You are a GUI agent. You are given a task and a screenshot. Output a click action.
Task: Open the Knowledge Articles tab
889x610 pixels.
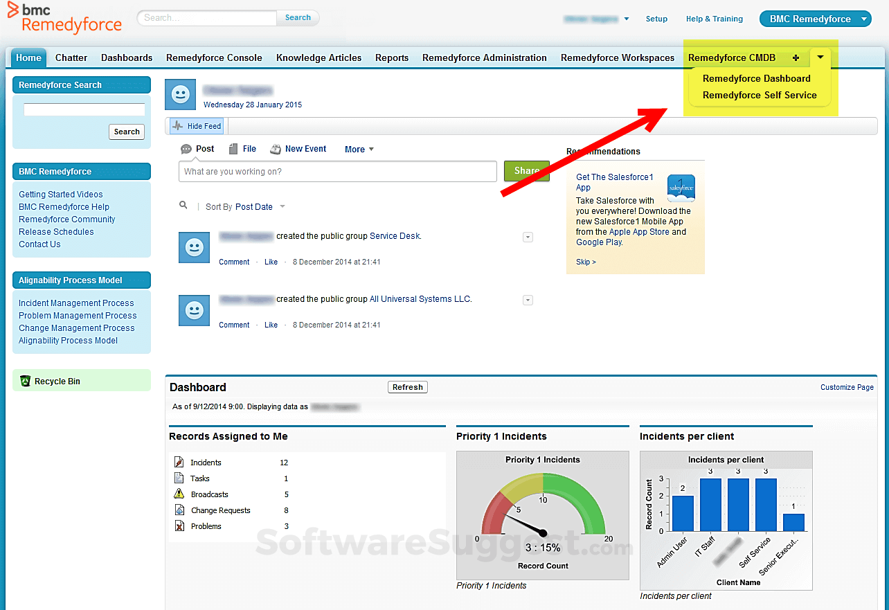pos(318,57)
